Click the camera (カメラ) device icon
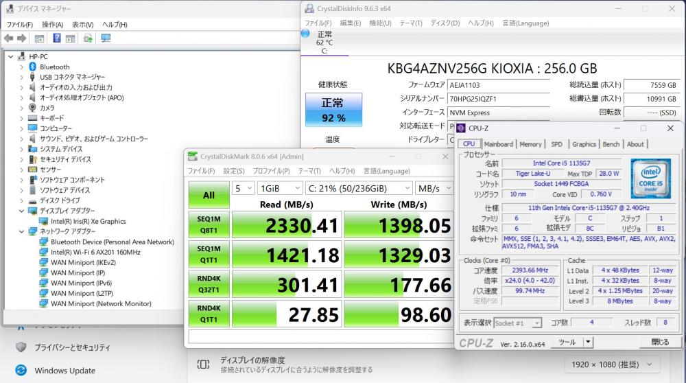 pyautogui.click(x=32, y=107)
